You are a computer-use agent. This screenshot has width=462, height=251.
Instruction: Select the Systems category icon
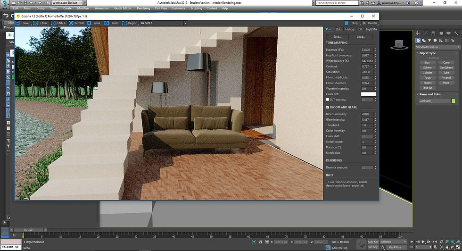click(452, 41)
